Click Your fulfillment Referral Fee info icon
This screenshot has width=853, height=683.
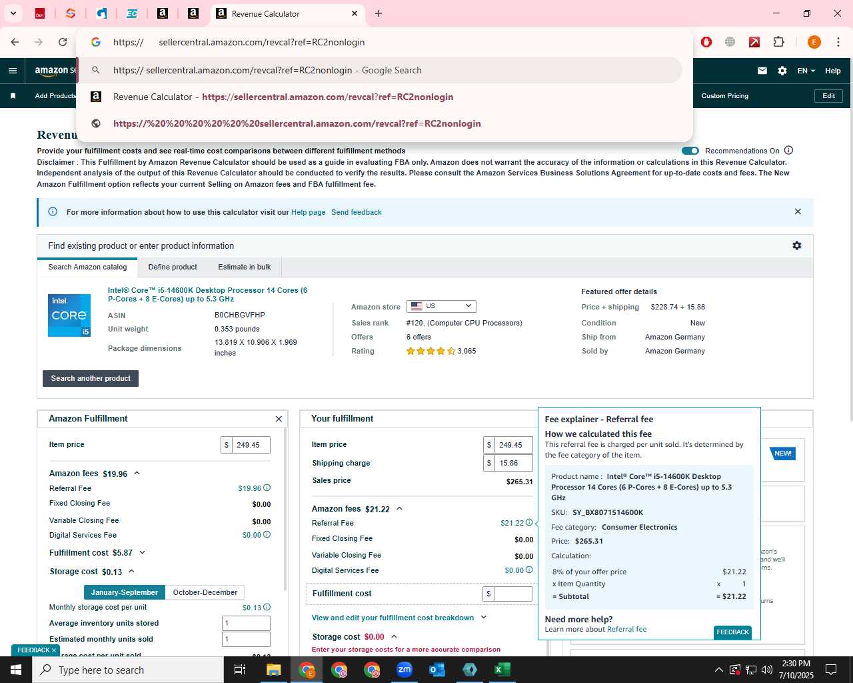click(x=530, y=523)
